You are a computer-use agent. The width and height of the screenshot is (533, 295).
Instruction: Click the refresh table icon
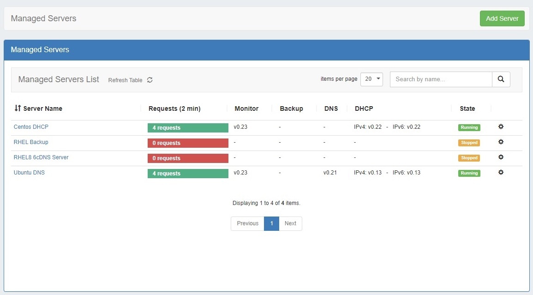150,80
